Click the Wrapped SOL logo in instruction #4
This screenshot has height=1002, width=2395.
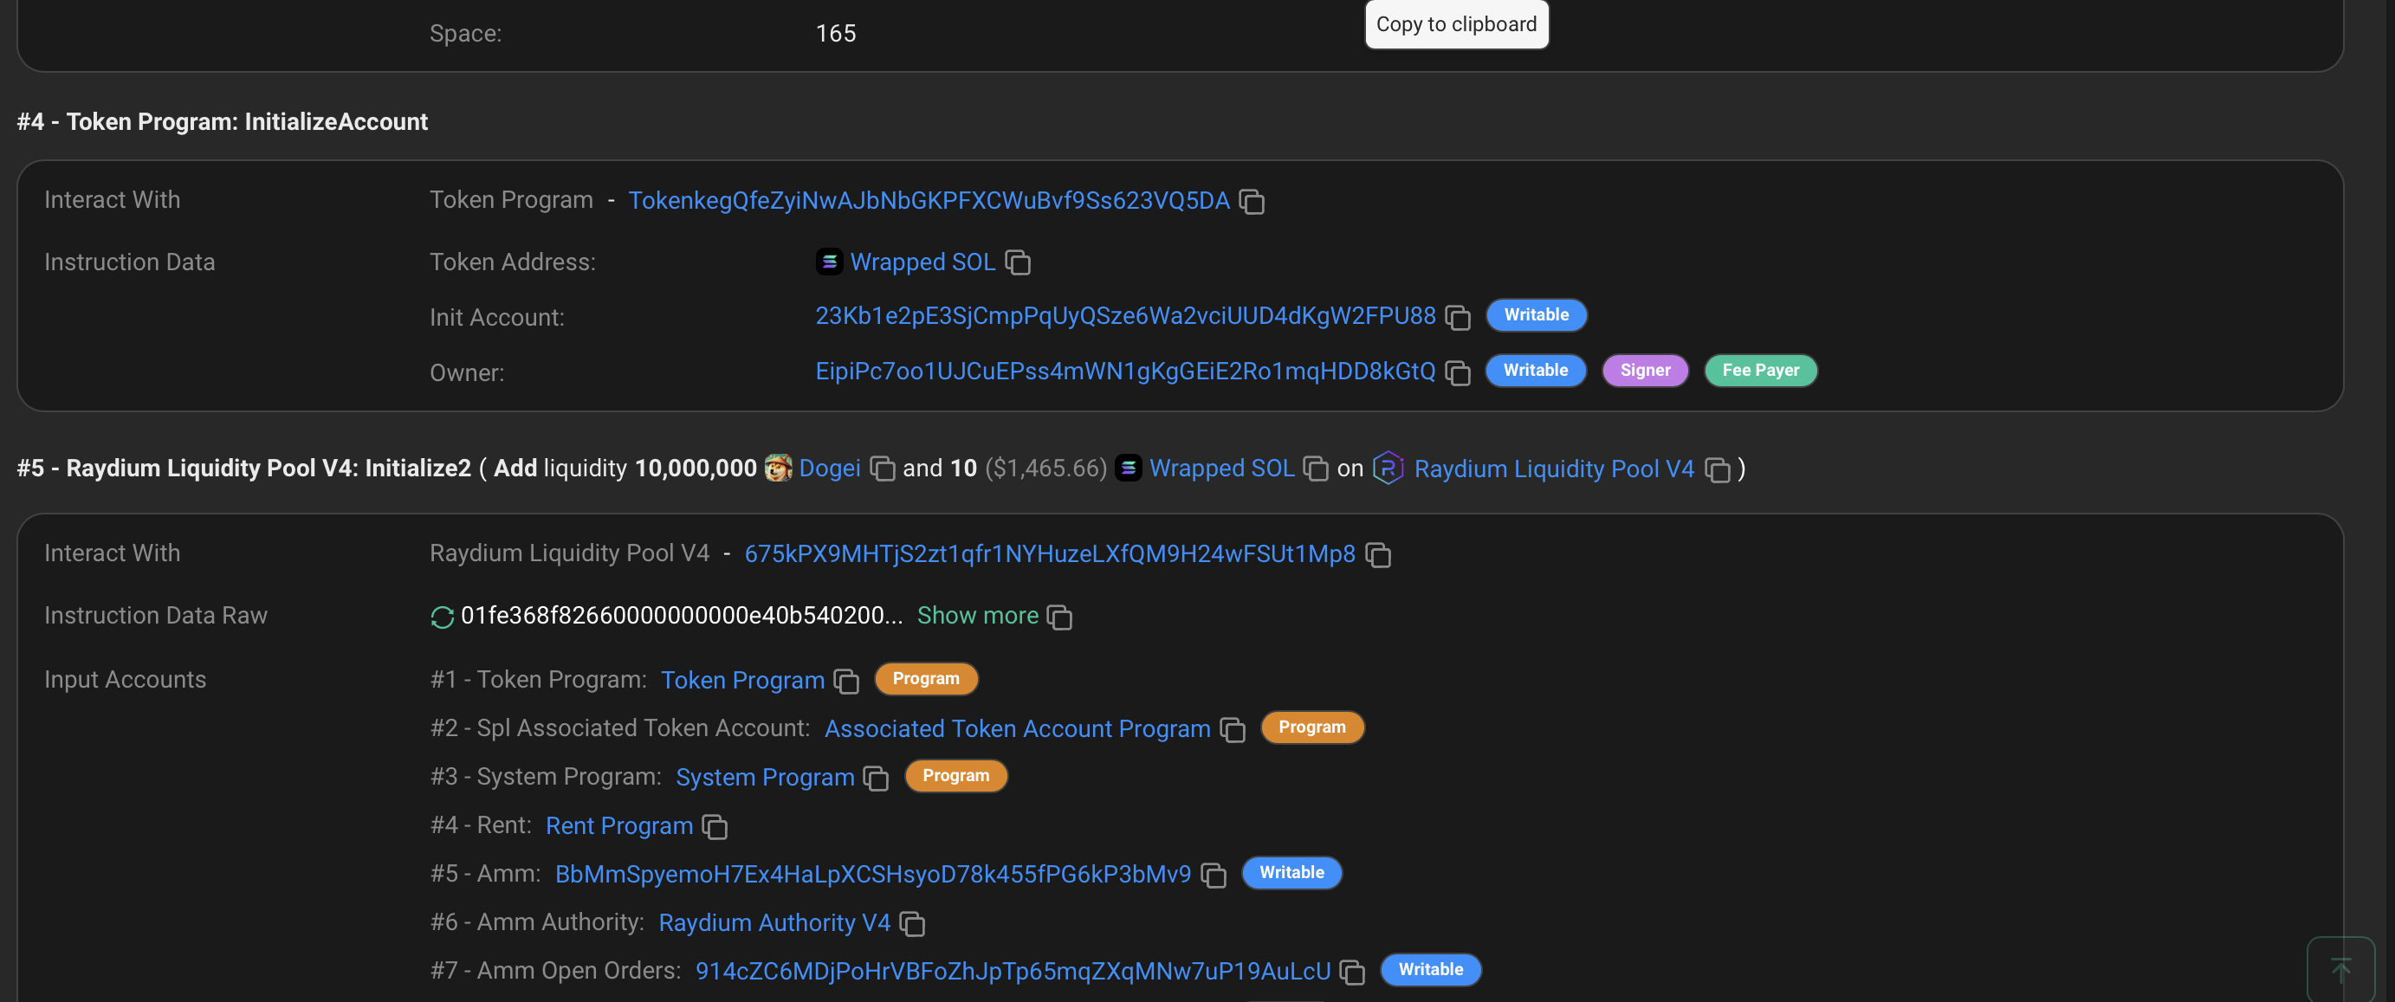(829, 262)
